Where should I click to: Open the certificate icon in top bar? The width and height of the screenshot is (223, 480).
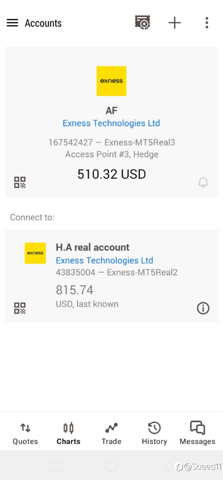142,23
